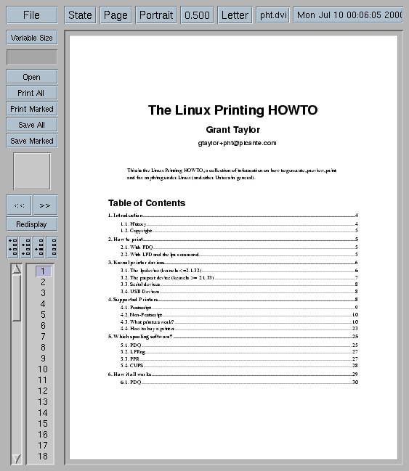Click the scrollbar up arrow in page list

(x=17, y=269)
